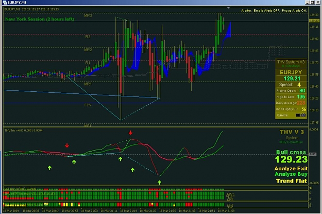This screenshot has width=322, height=214.
Task: Click the '18 Mar 2009' date label on time axis
Action: coord(11,211)
